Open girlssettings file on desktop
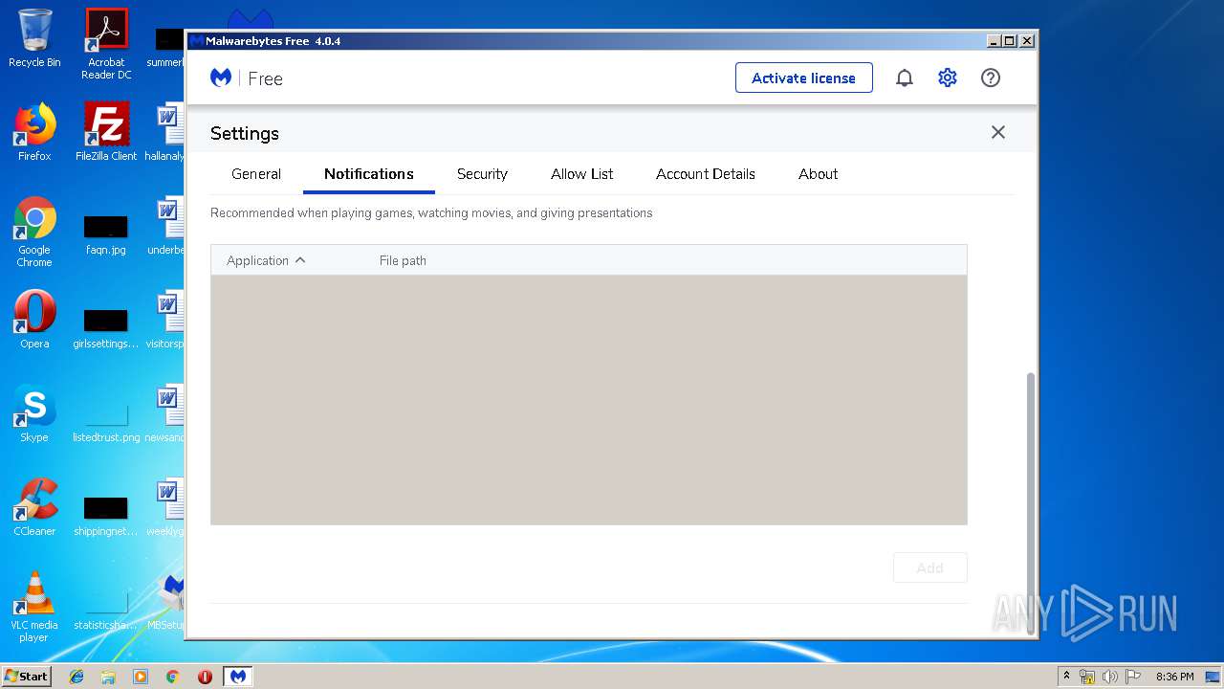Image resolution: width=1224 pixels, height=689 pixels. (x=106, y=329)
